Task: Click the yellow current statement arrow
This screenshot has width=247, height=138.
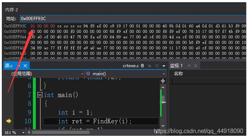Action: 9,121
